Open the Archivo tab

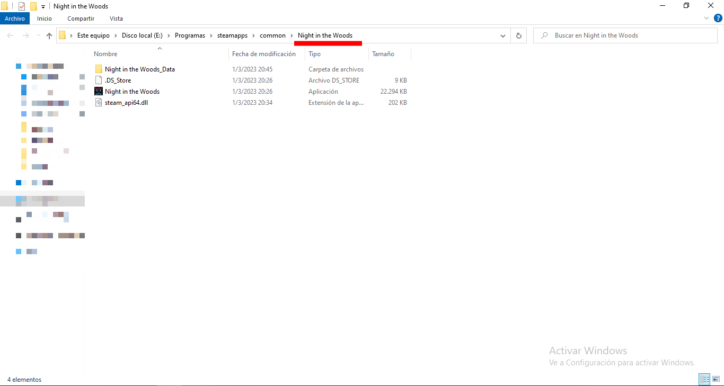coord(15,19)
